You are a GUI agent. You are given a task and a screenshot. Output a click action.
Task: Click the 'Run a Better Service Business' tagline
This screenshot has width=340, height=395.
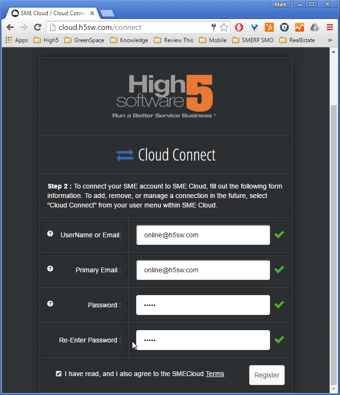(x=164, y=116)
